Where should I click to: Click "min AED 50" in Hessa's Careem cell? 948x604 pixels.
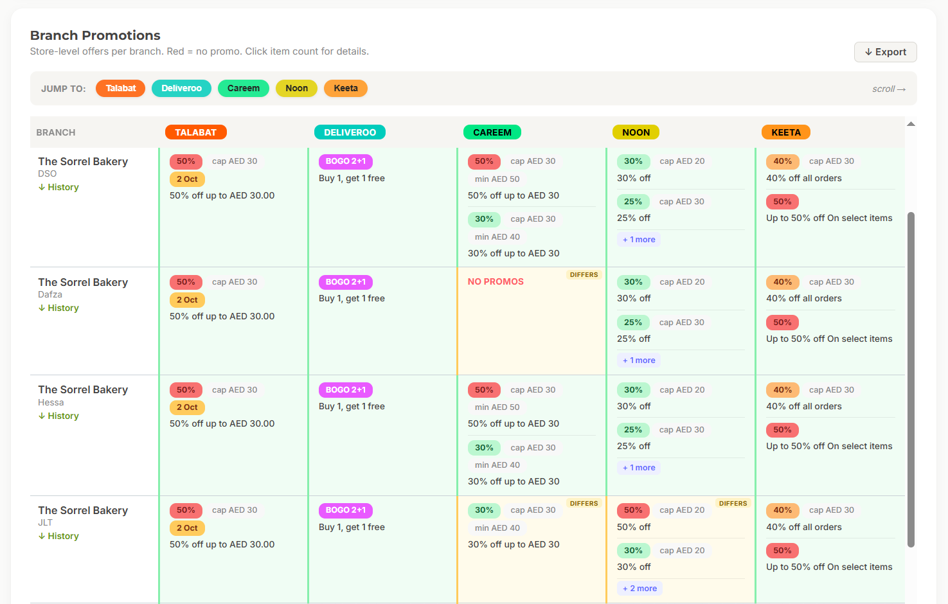[497, 407]
